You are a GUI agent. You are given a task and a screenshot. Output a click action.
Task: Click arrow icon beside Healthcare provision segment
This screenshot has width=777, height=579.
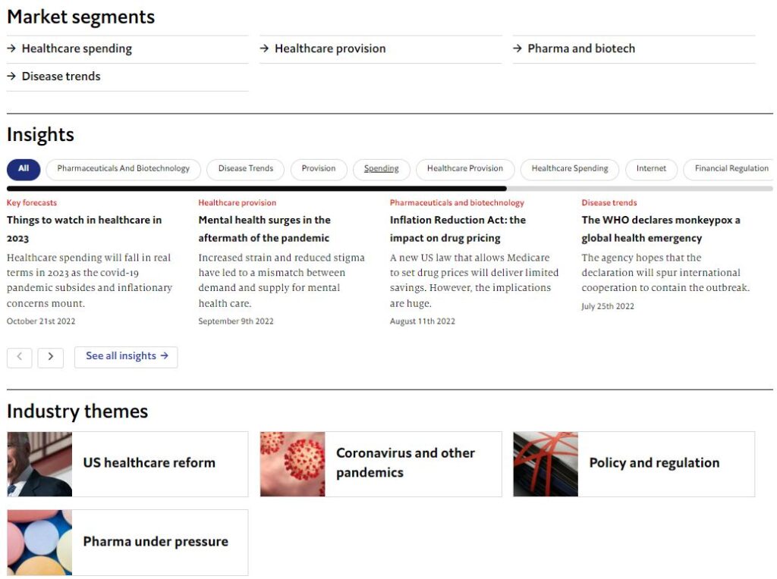click(x=265, y=49)
